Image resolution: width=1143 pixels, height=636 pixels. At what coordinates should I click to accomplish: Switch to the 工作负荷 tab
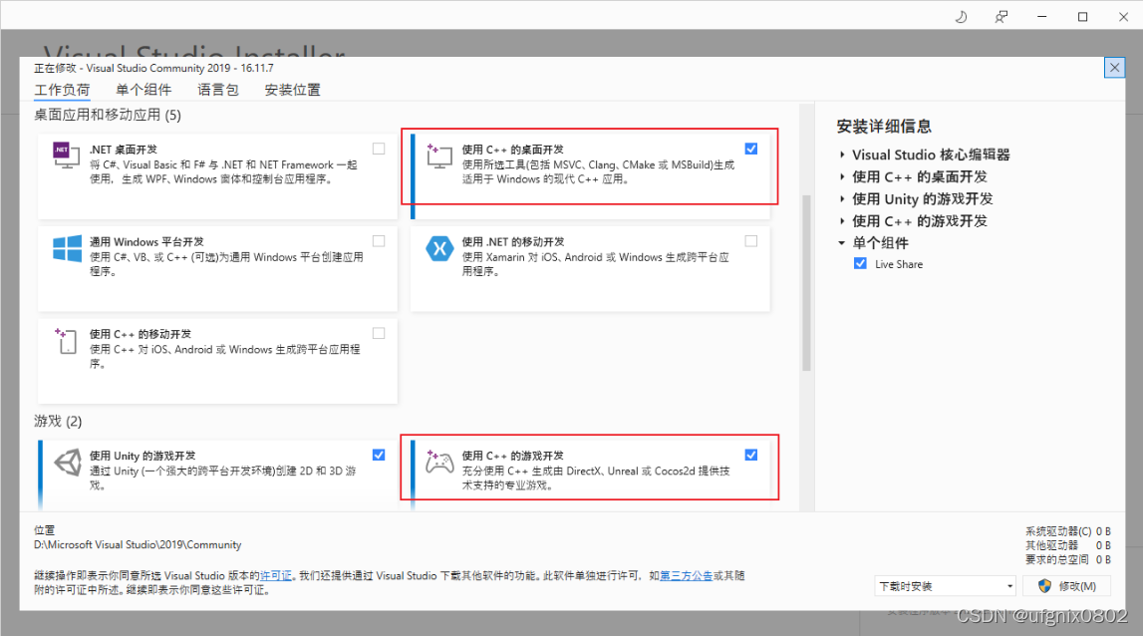(x=62, y=90)
